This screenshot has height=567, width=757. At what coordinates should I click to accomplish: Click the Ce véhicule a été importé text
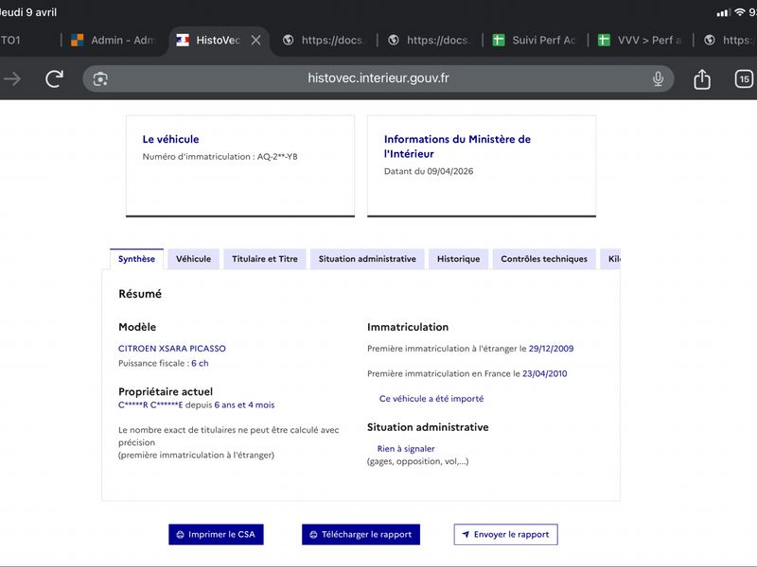(x=431, y=399)
